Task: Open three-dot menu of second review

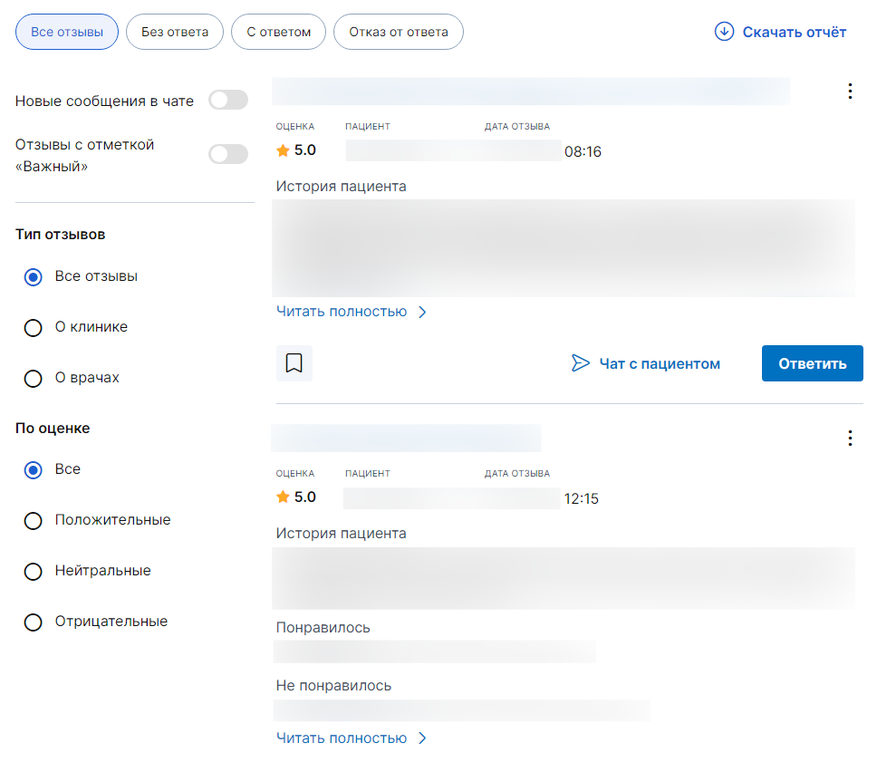Action: 849,439
